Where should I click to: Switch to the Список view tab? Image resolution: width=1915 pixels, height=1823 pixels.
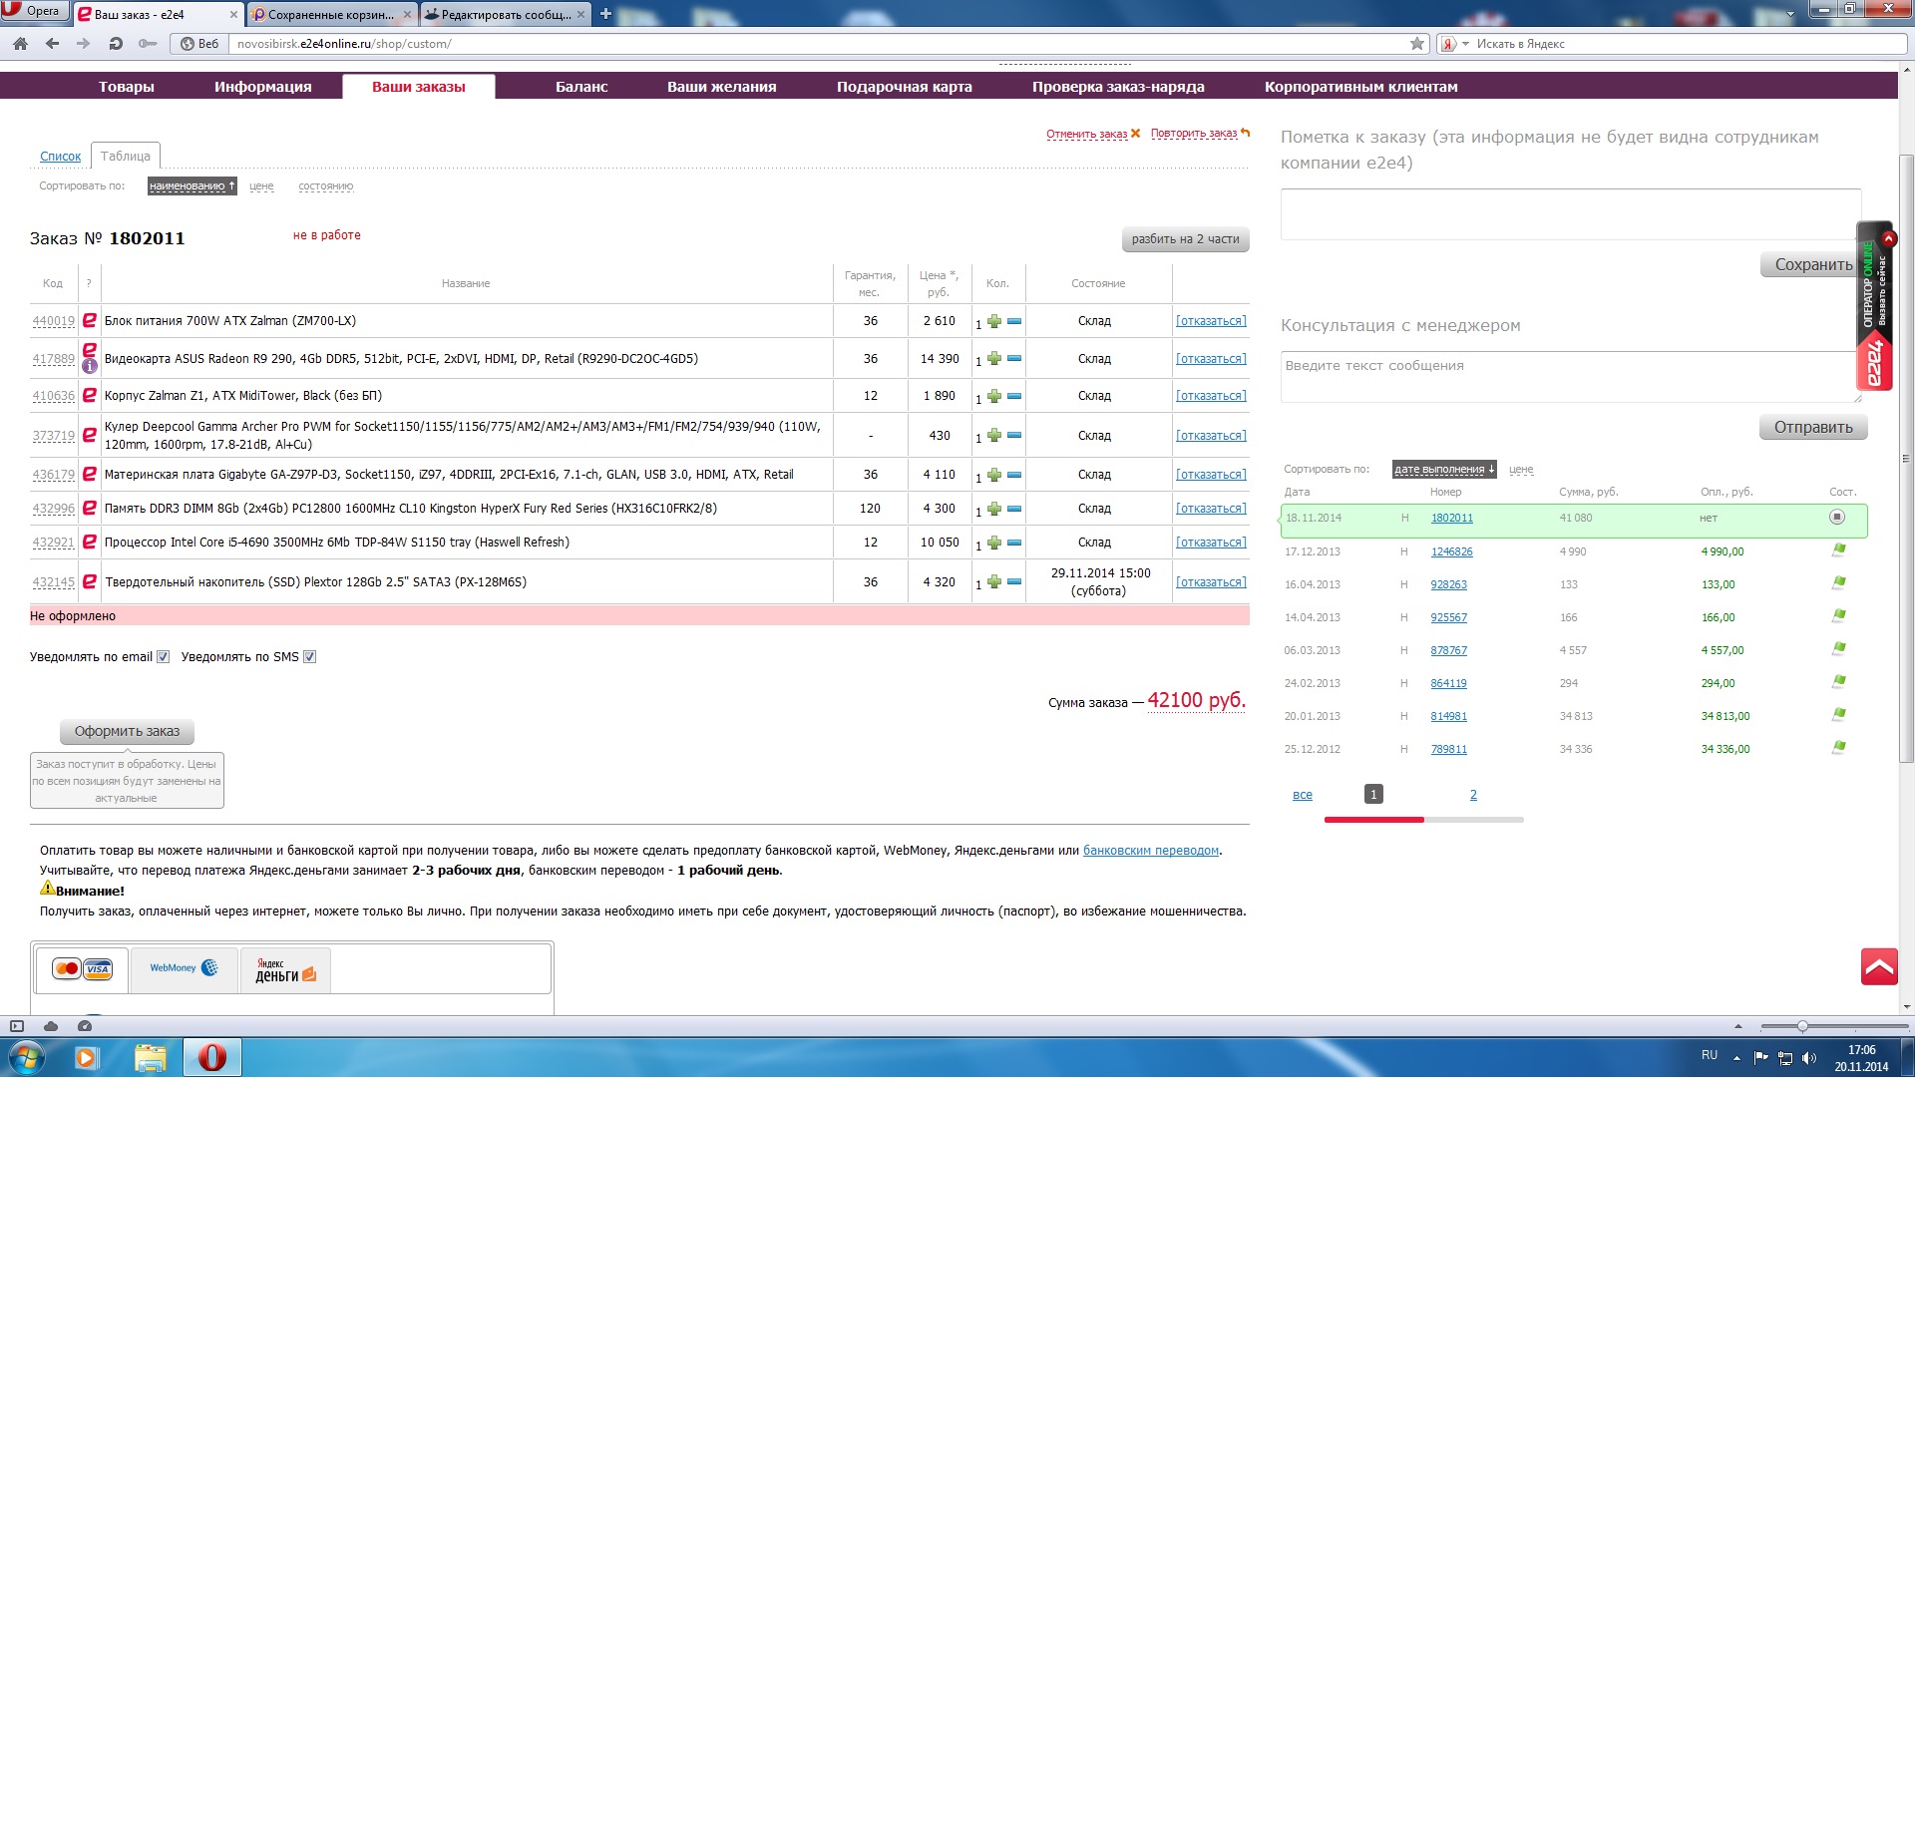(60, 157)
